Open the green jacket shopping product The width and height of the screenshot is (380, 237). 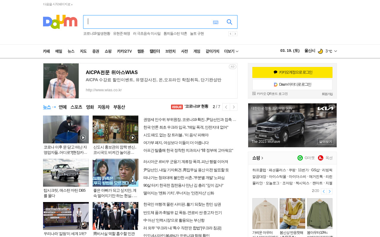[x=320, y=214]
